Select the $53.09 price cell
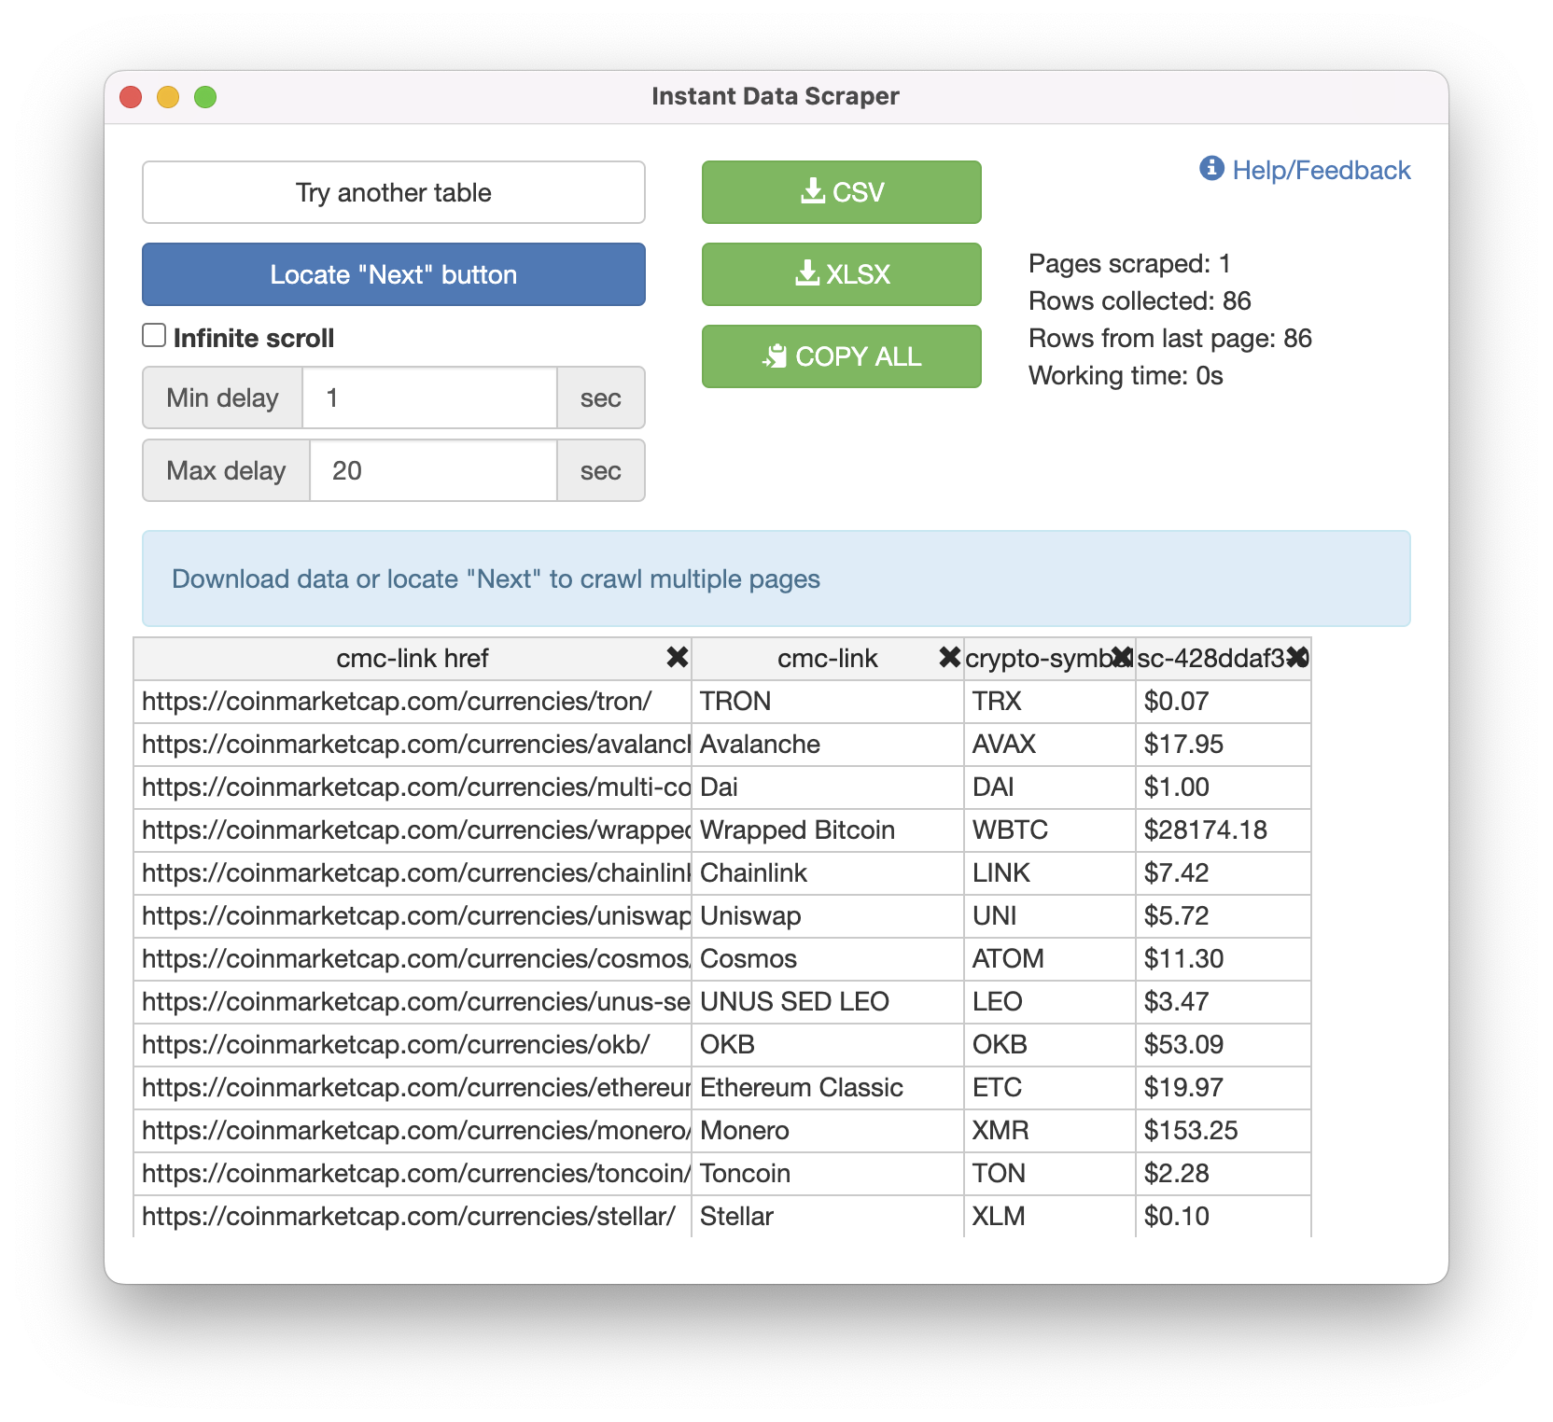 (x=1223, y=1045)
